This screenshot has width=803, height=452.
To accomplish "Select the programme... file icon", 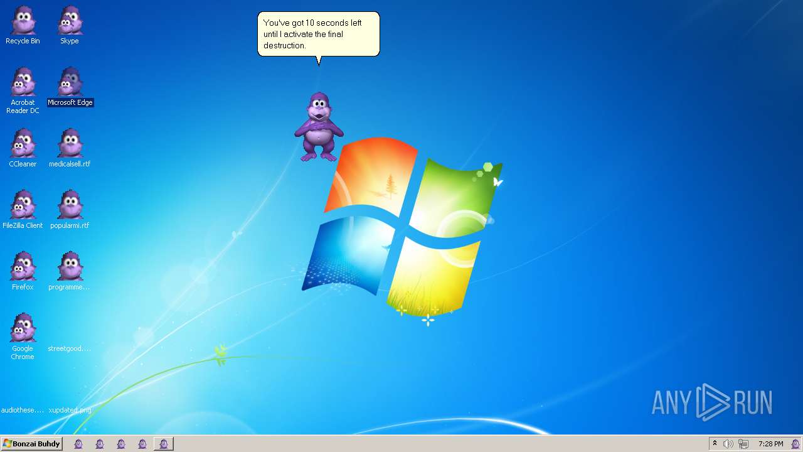I will (x=70, y=271).
